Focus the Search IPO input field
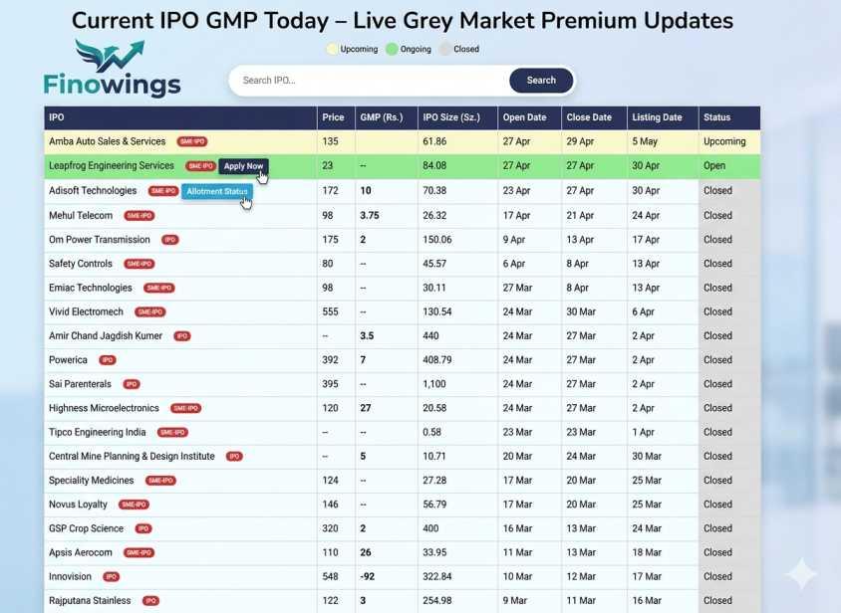 [x=369, y=81]
